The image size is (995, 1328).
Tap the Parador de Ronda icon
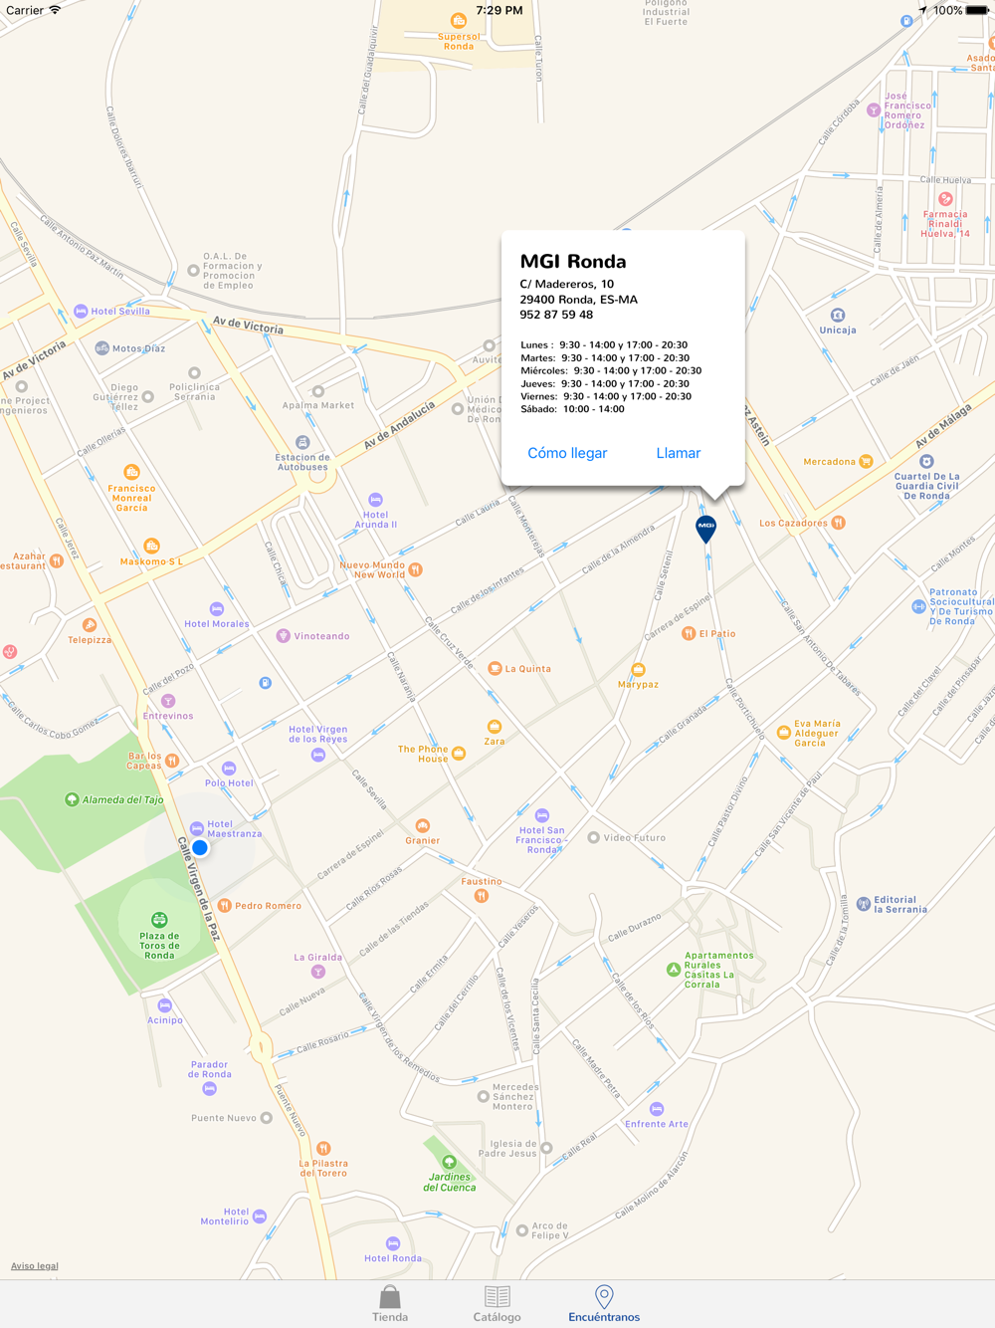point(209,1089)
